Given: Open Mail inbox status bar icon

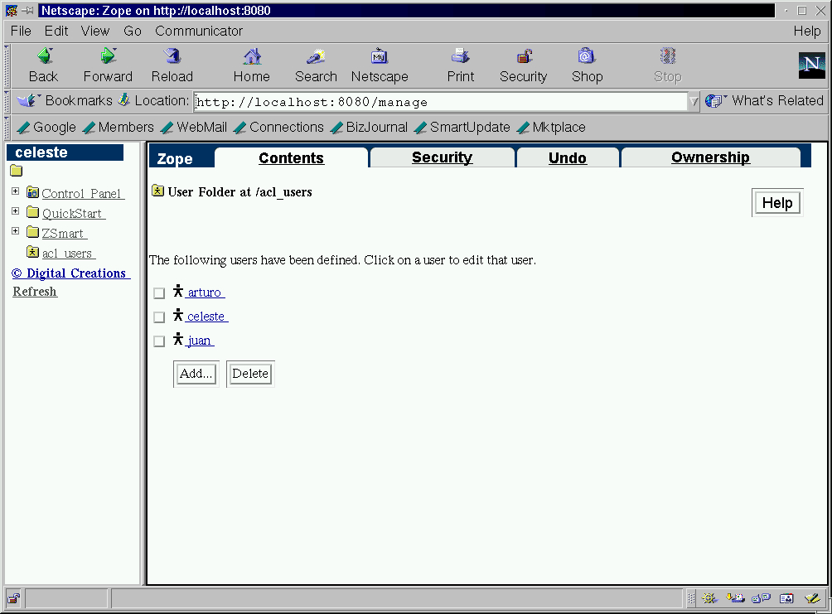Looking at the screenshot, I should (x=735, y=598).
